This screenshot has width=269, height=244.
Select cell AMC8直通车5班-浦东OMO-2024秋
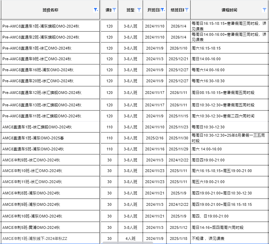click(50, 149)
